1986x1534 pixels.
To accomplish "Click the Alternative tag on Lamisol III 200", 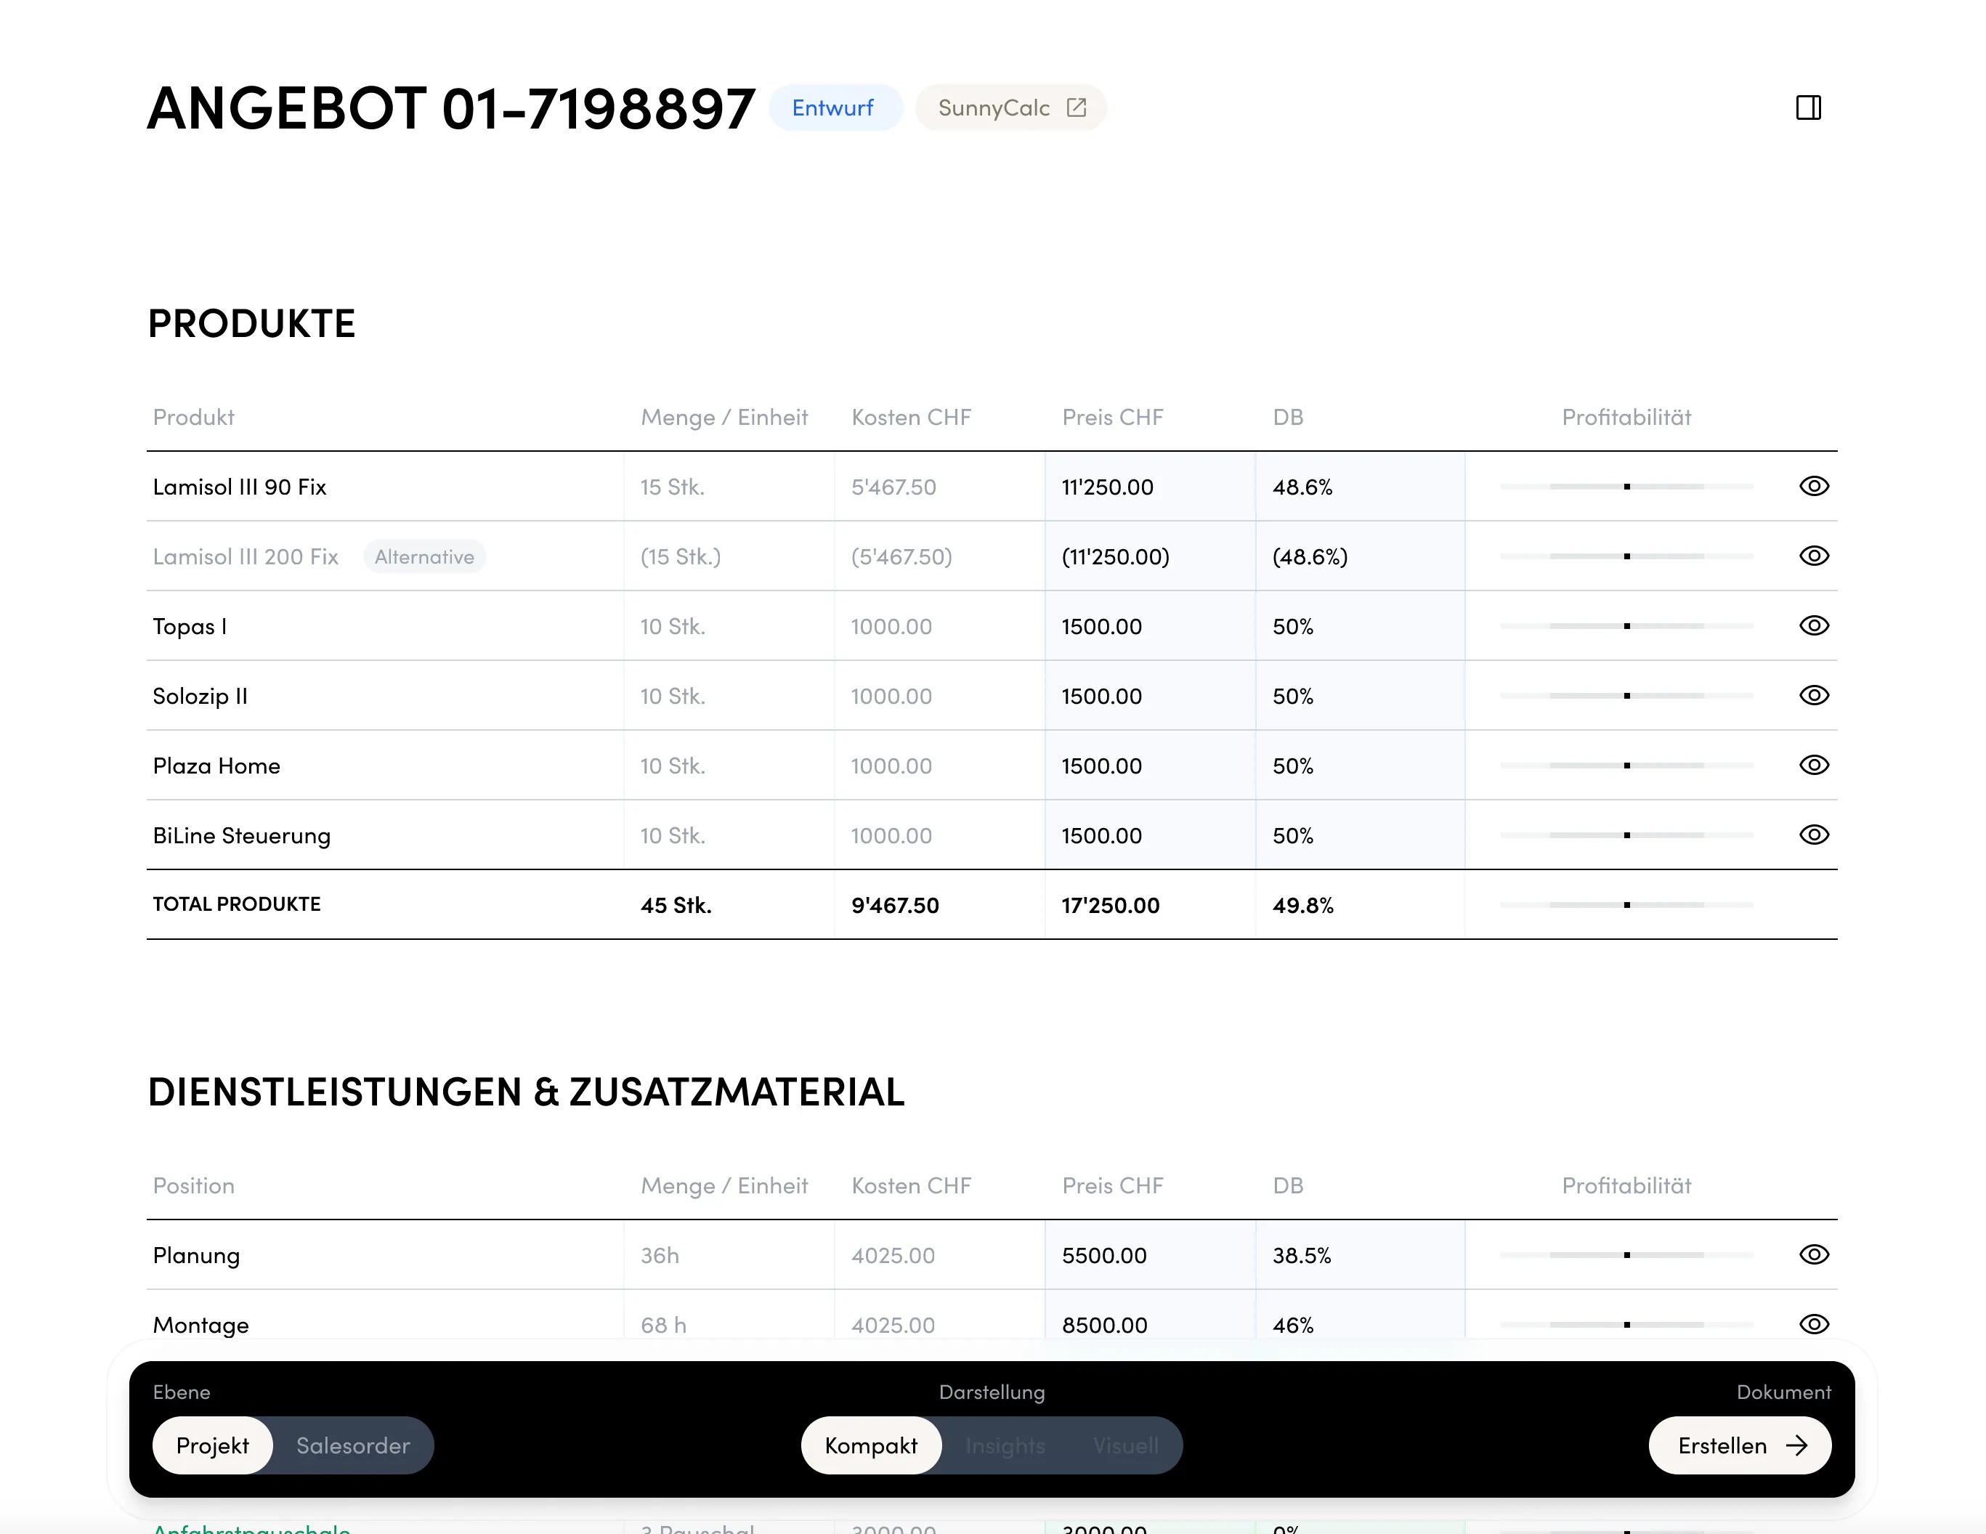I will point(423,556).
